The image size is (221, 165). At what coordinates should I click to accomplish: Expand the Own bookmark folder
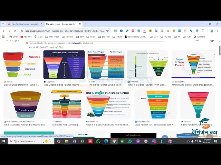pos(154,37)
